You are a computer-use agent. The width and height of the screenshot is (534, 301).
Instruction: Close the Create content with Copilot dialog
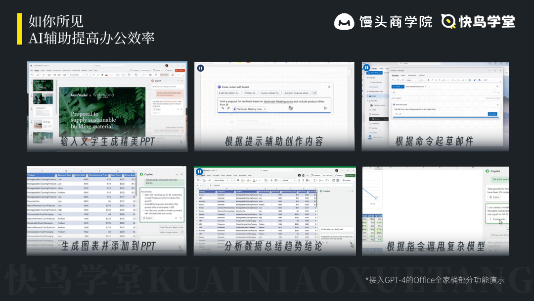329,87
